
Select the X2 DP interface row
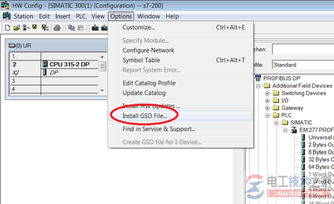54,72
